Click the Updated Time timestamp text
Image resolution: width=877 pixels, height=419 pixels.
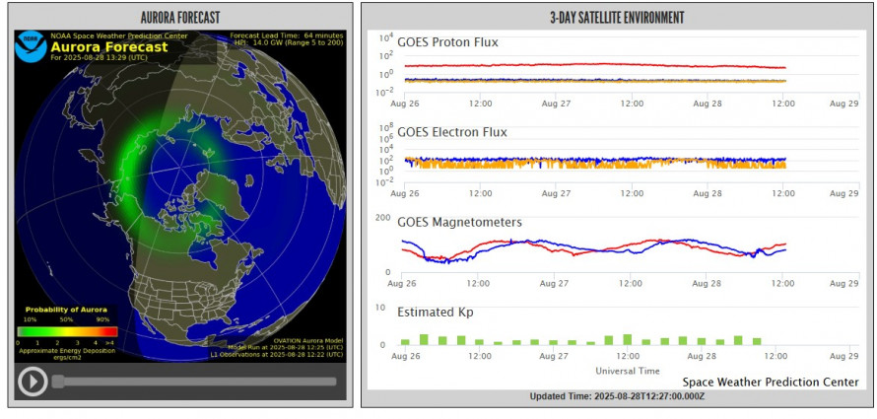coord(616,396)
